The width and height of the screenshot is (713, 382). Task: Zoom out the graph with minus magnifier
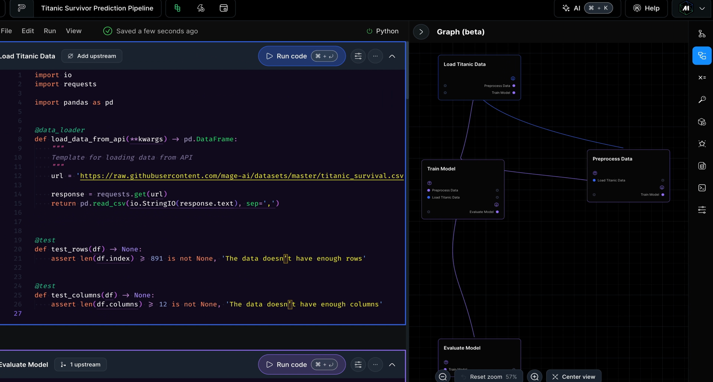443,376
